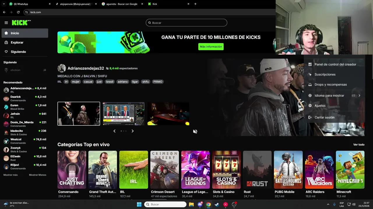373x209 pixels.
Task: Select the 'PRIMO' tag
Action: pyautogui.click(x=158, y=82)
